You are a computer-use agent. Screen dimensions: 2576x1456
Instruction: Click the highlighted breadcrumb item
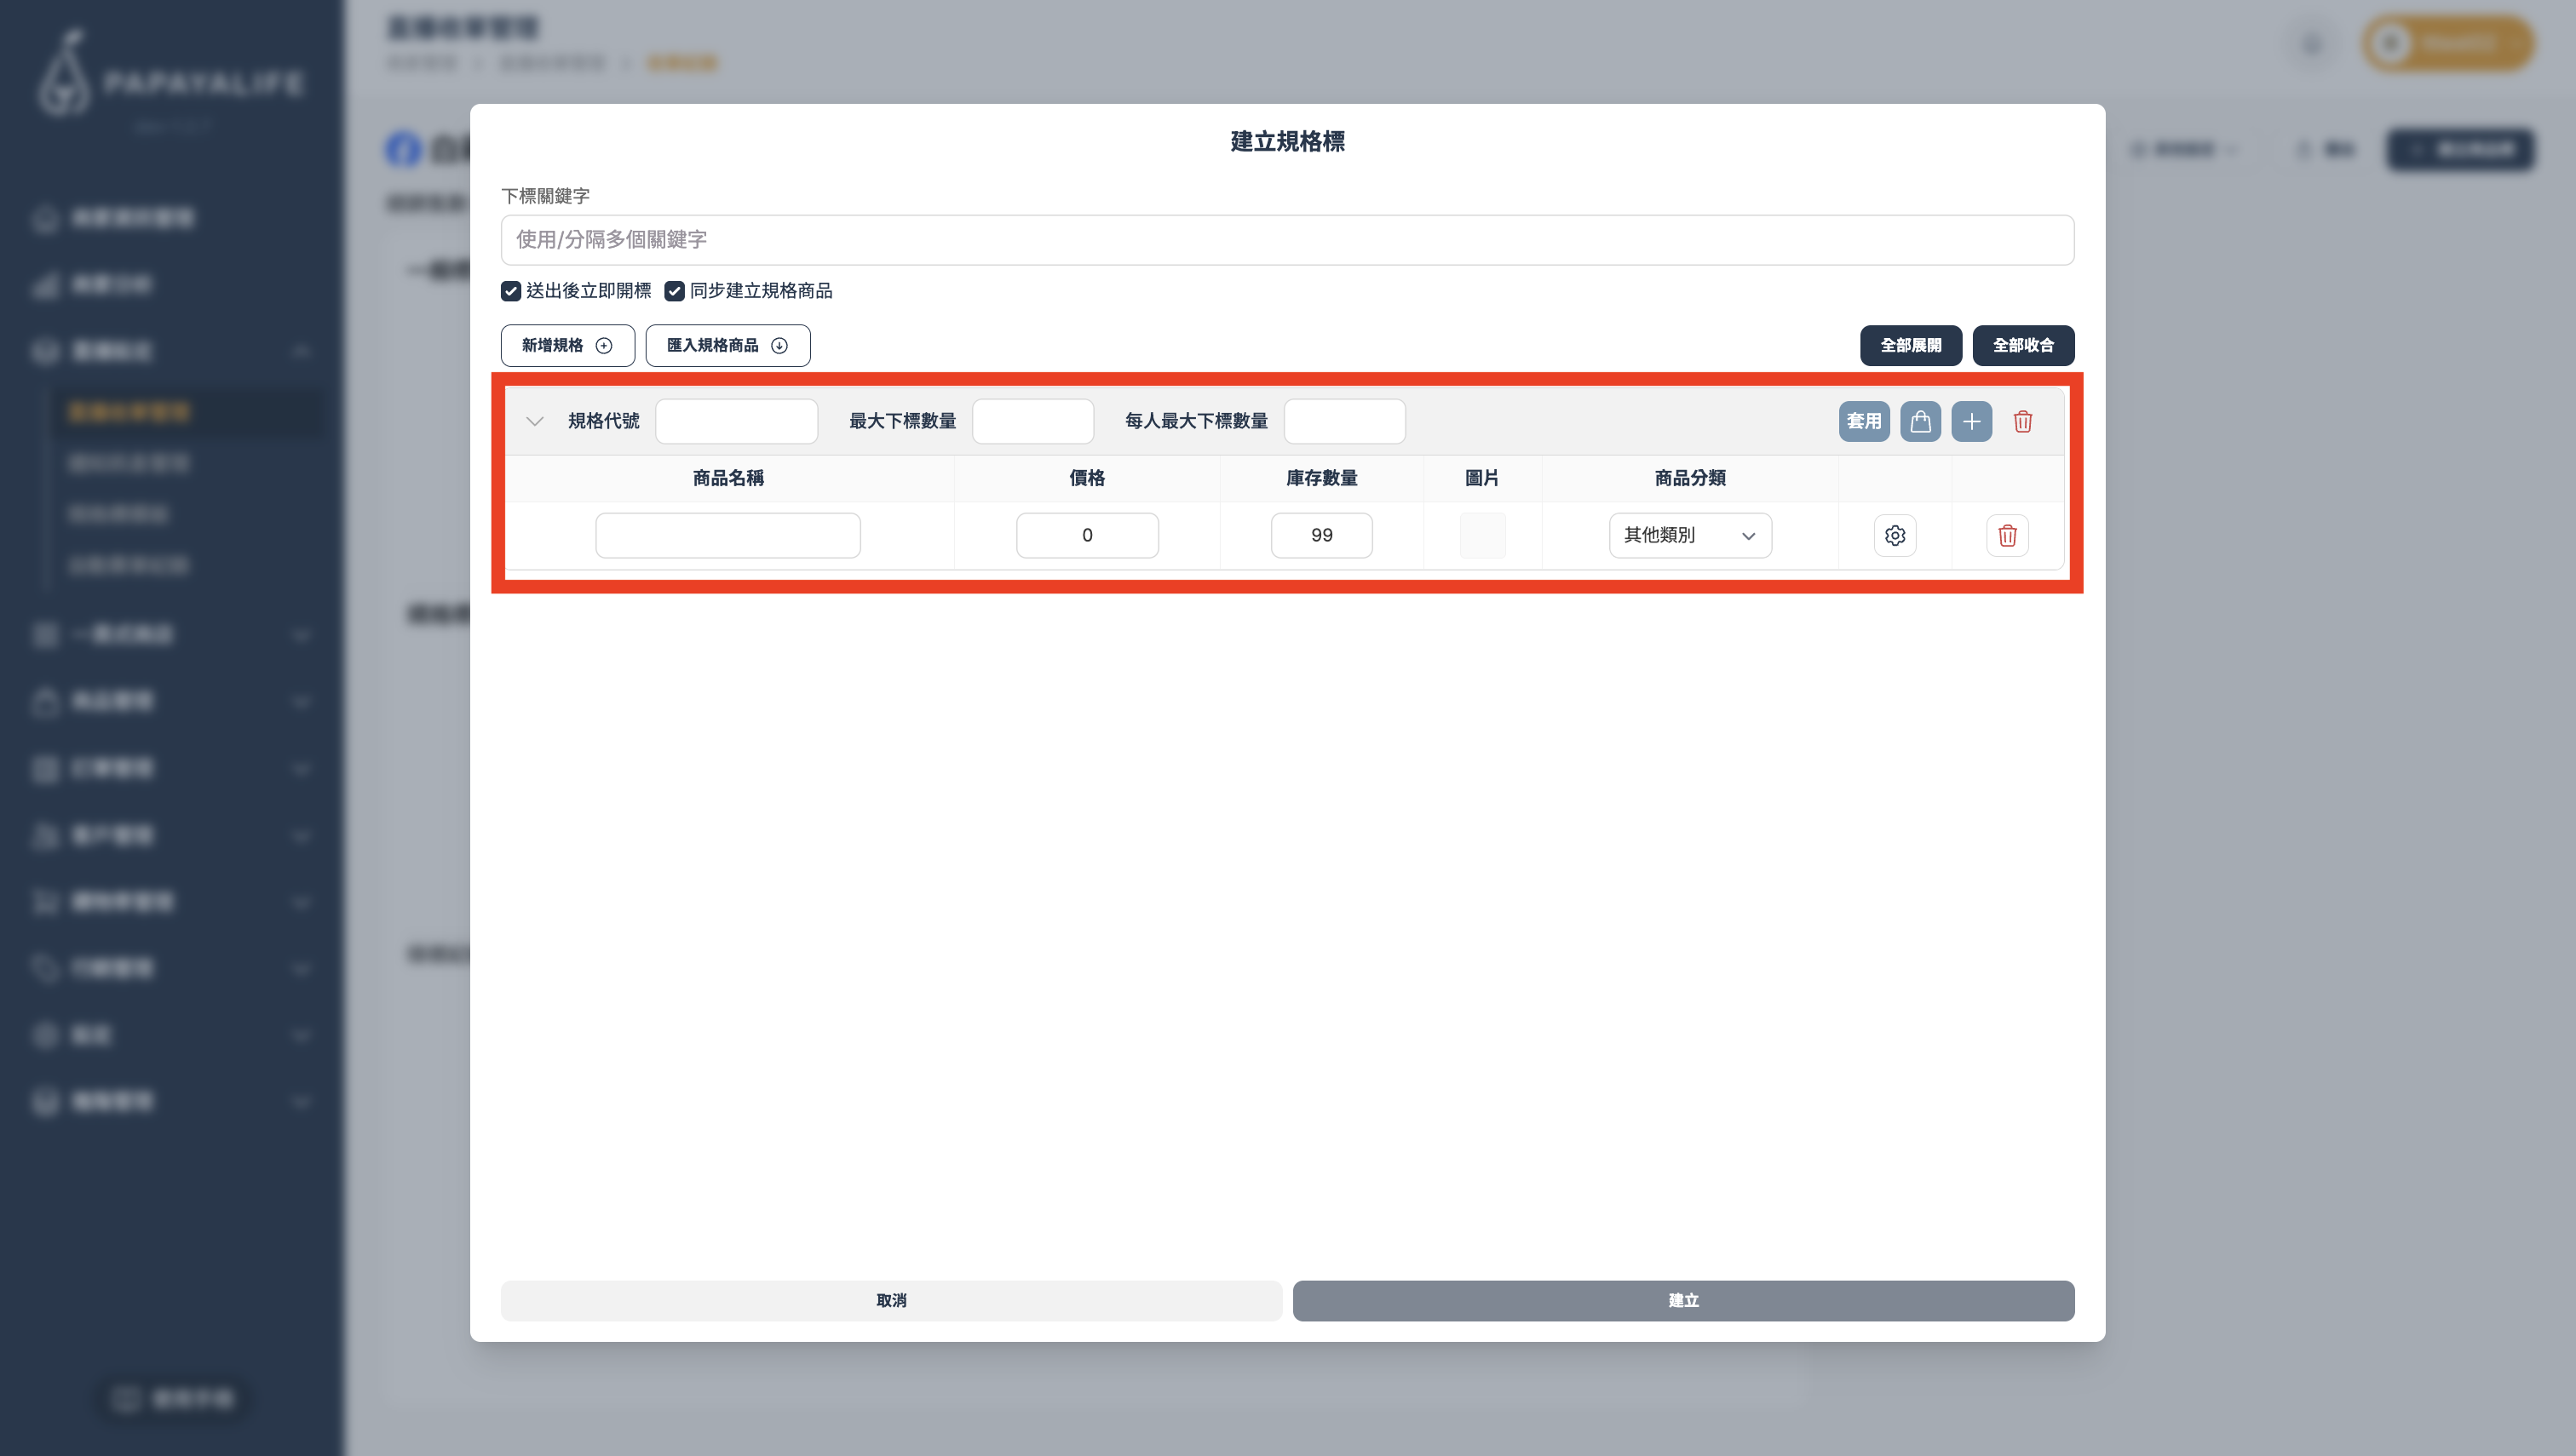point(682,62)
